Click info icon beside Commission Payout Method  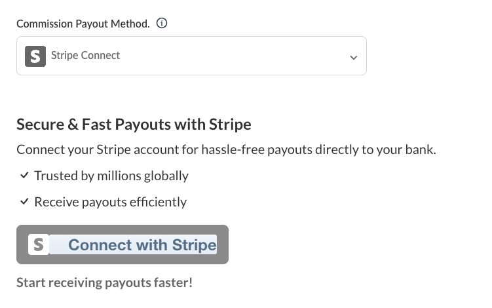click(162, 24)
